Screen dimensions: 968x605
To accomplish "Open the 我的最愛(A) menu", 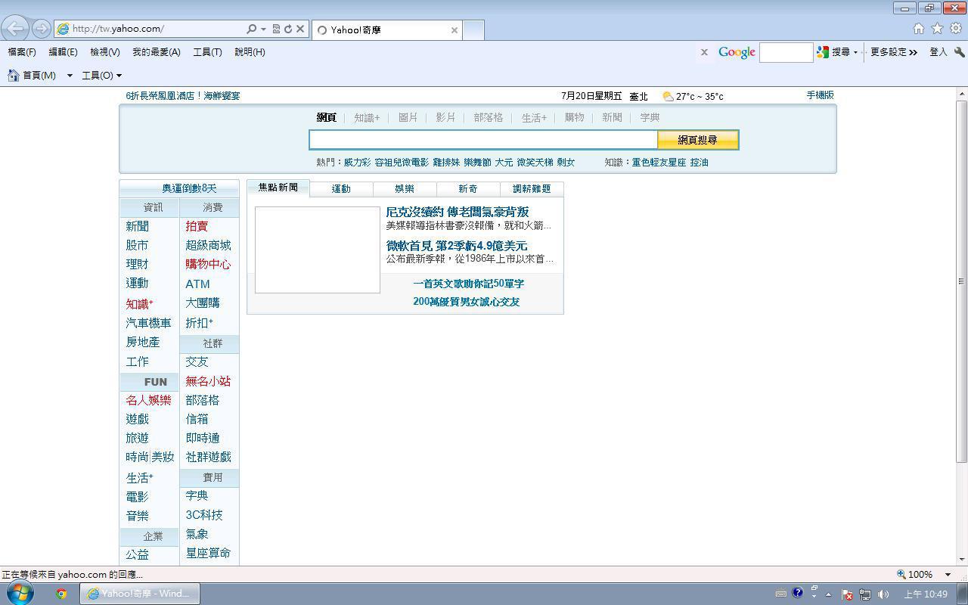I will 156,52.
